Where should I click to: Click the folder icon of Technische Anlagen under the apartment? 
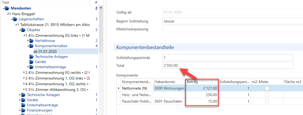(x=31, y=57)
